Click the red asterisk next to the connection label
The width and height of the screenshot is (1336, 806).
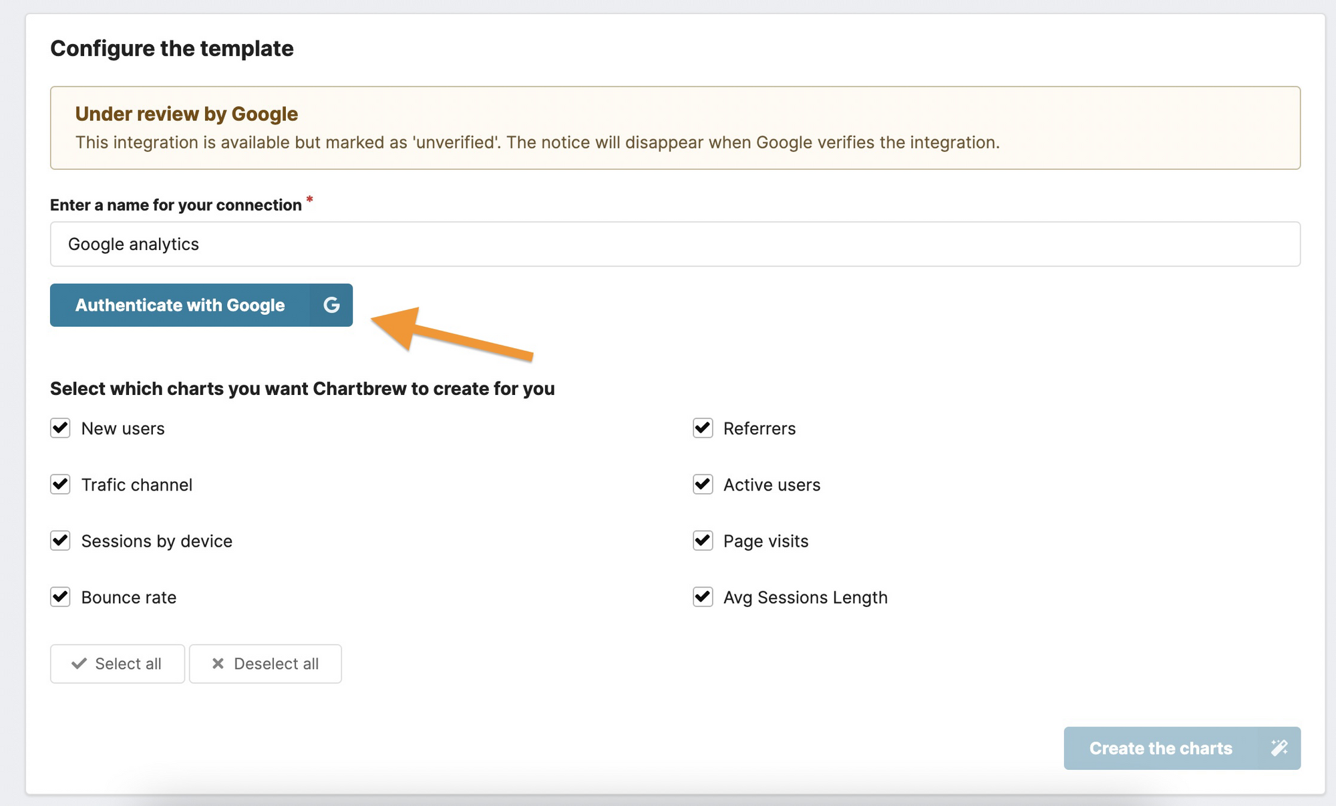click(x=310, y=200)
